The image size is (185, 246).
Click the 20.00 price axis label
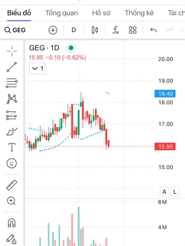[166, 59]
